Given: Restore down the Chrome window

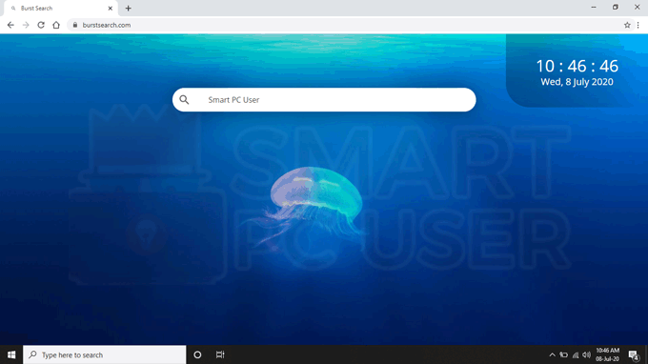Looking at the screenshot, I should point(616,8).
